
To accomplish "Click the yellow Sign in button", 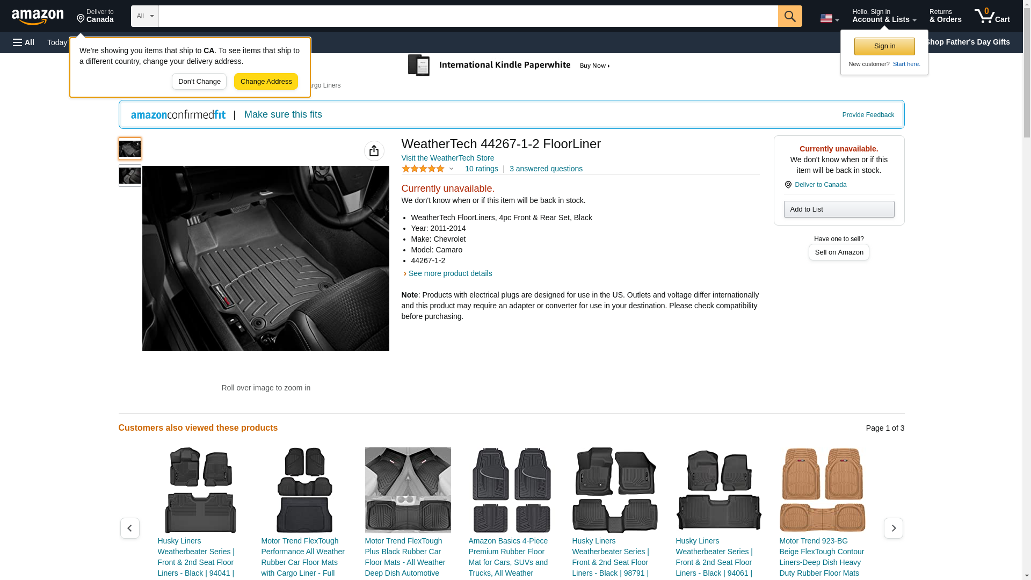I will click(x=884, y=46).
